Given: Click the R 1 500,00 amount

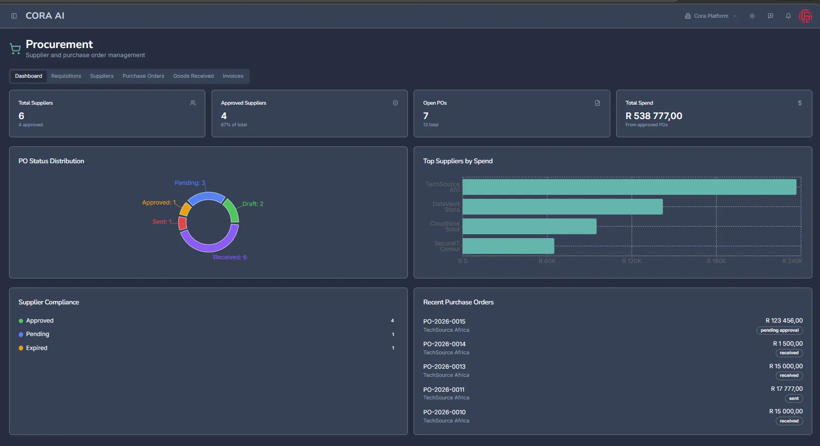Looking at the screenshot, I should pos(787,344).
